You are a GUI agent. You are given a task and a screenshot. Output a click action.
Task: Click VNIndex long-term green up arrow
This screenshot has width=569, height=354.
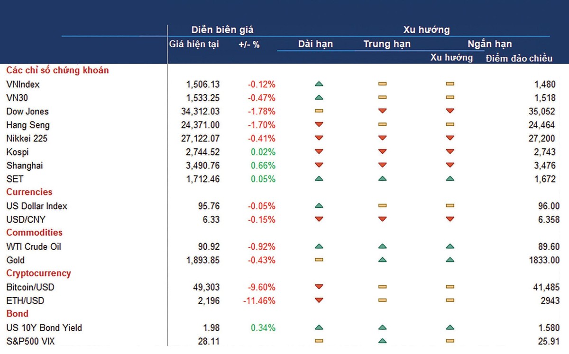(x=319, y=84)
